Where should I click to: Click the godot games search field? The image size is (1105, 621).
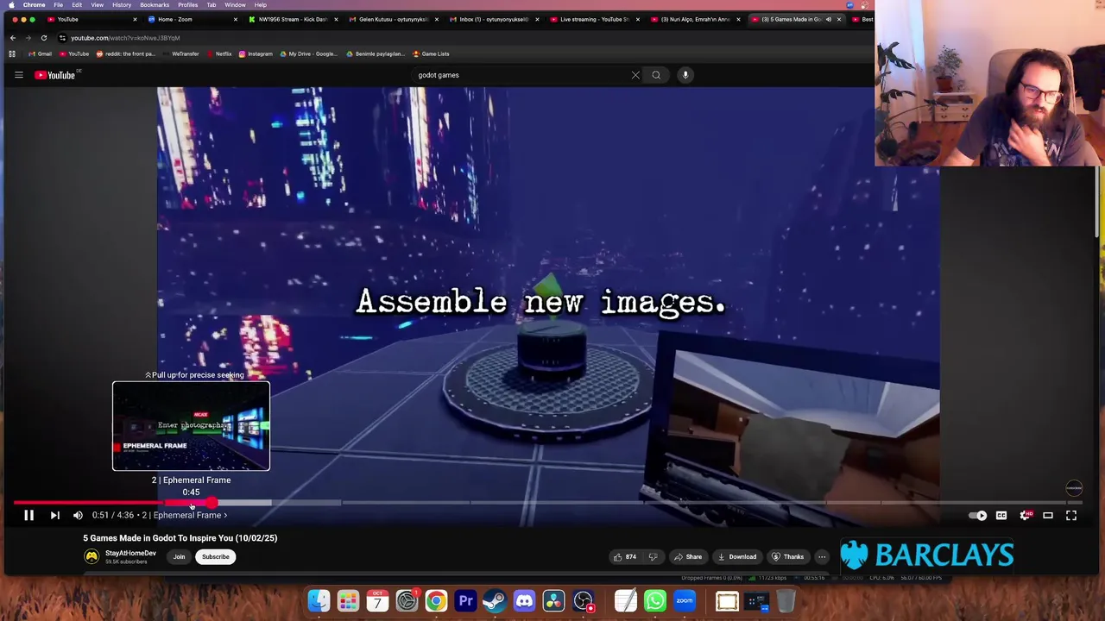[522, 75]
